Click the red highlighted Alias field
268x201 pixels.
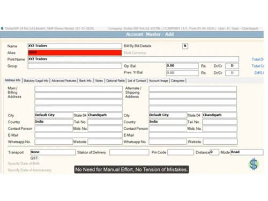(x=75, y=53)
